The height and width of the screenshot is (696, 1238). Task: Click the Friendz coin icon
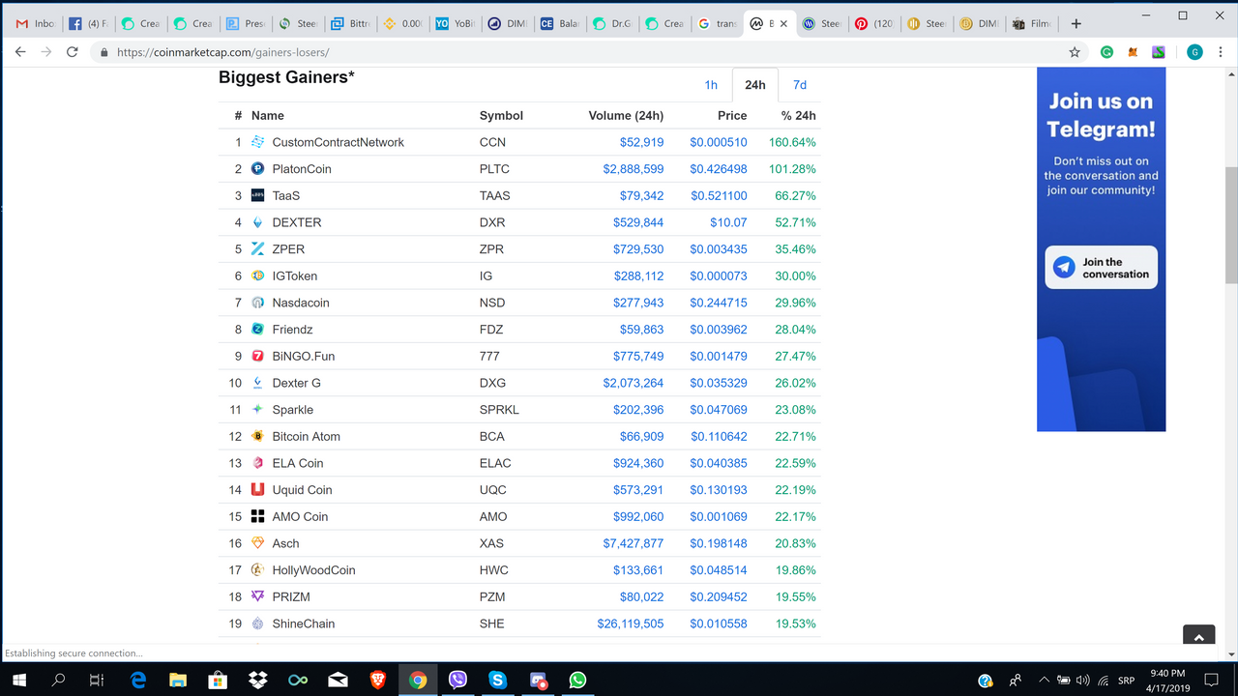258,330
